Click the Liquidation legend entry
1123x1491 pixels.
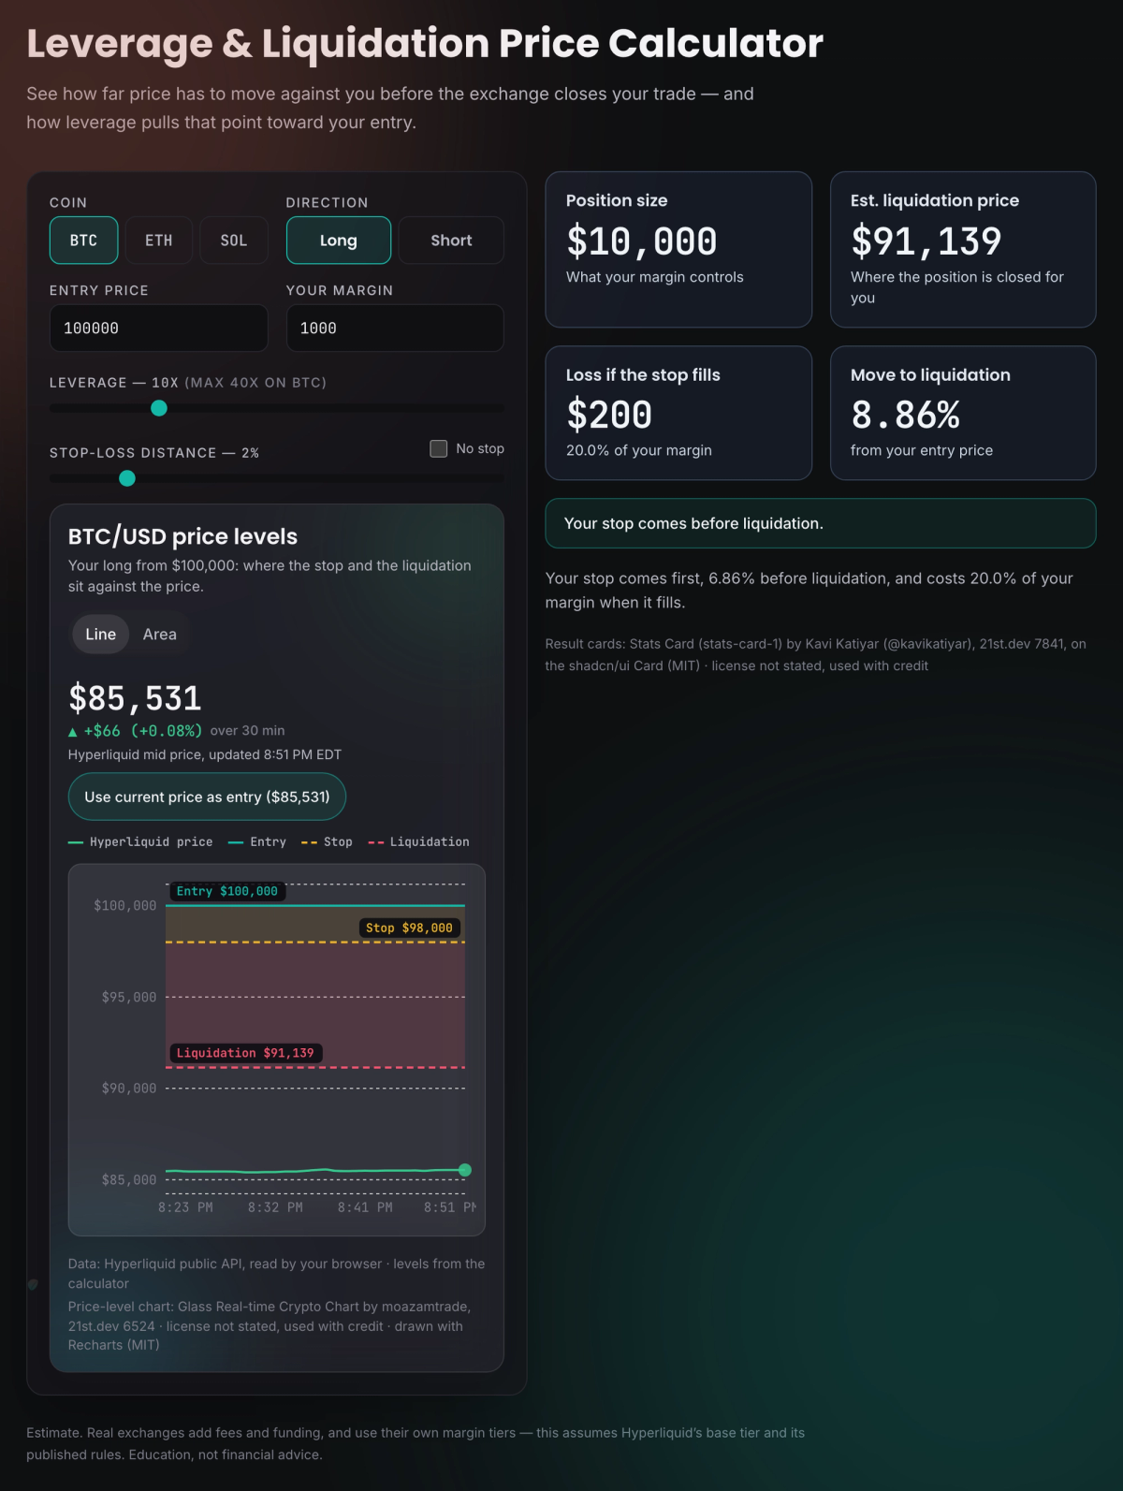click(x=418, y=842)
